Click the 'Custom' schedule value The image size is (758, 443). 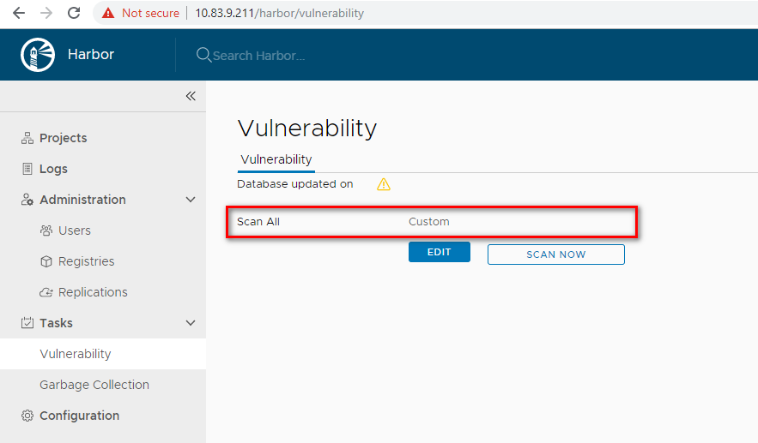click(429, 221)
